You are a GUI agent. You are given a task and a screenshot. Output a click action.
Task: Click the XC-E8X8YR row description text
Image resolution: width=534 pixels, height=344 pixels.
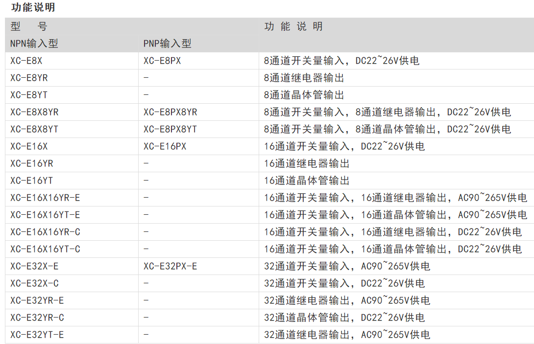388,112
